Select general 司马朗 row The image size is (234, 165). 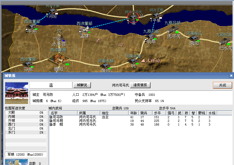(x=57, y=121)
